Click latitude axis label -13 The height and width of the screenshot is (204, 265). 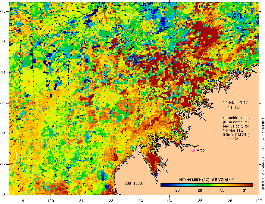tap(3, 42)
